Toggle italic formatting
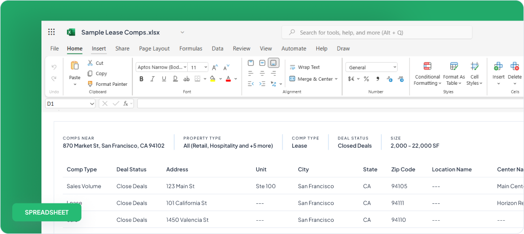This screenshot has width=524, height=234. [x=152, y=79]
